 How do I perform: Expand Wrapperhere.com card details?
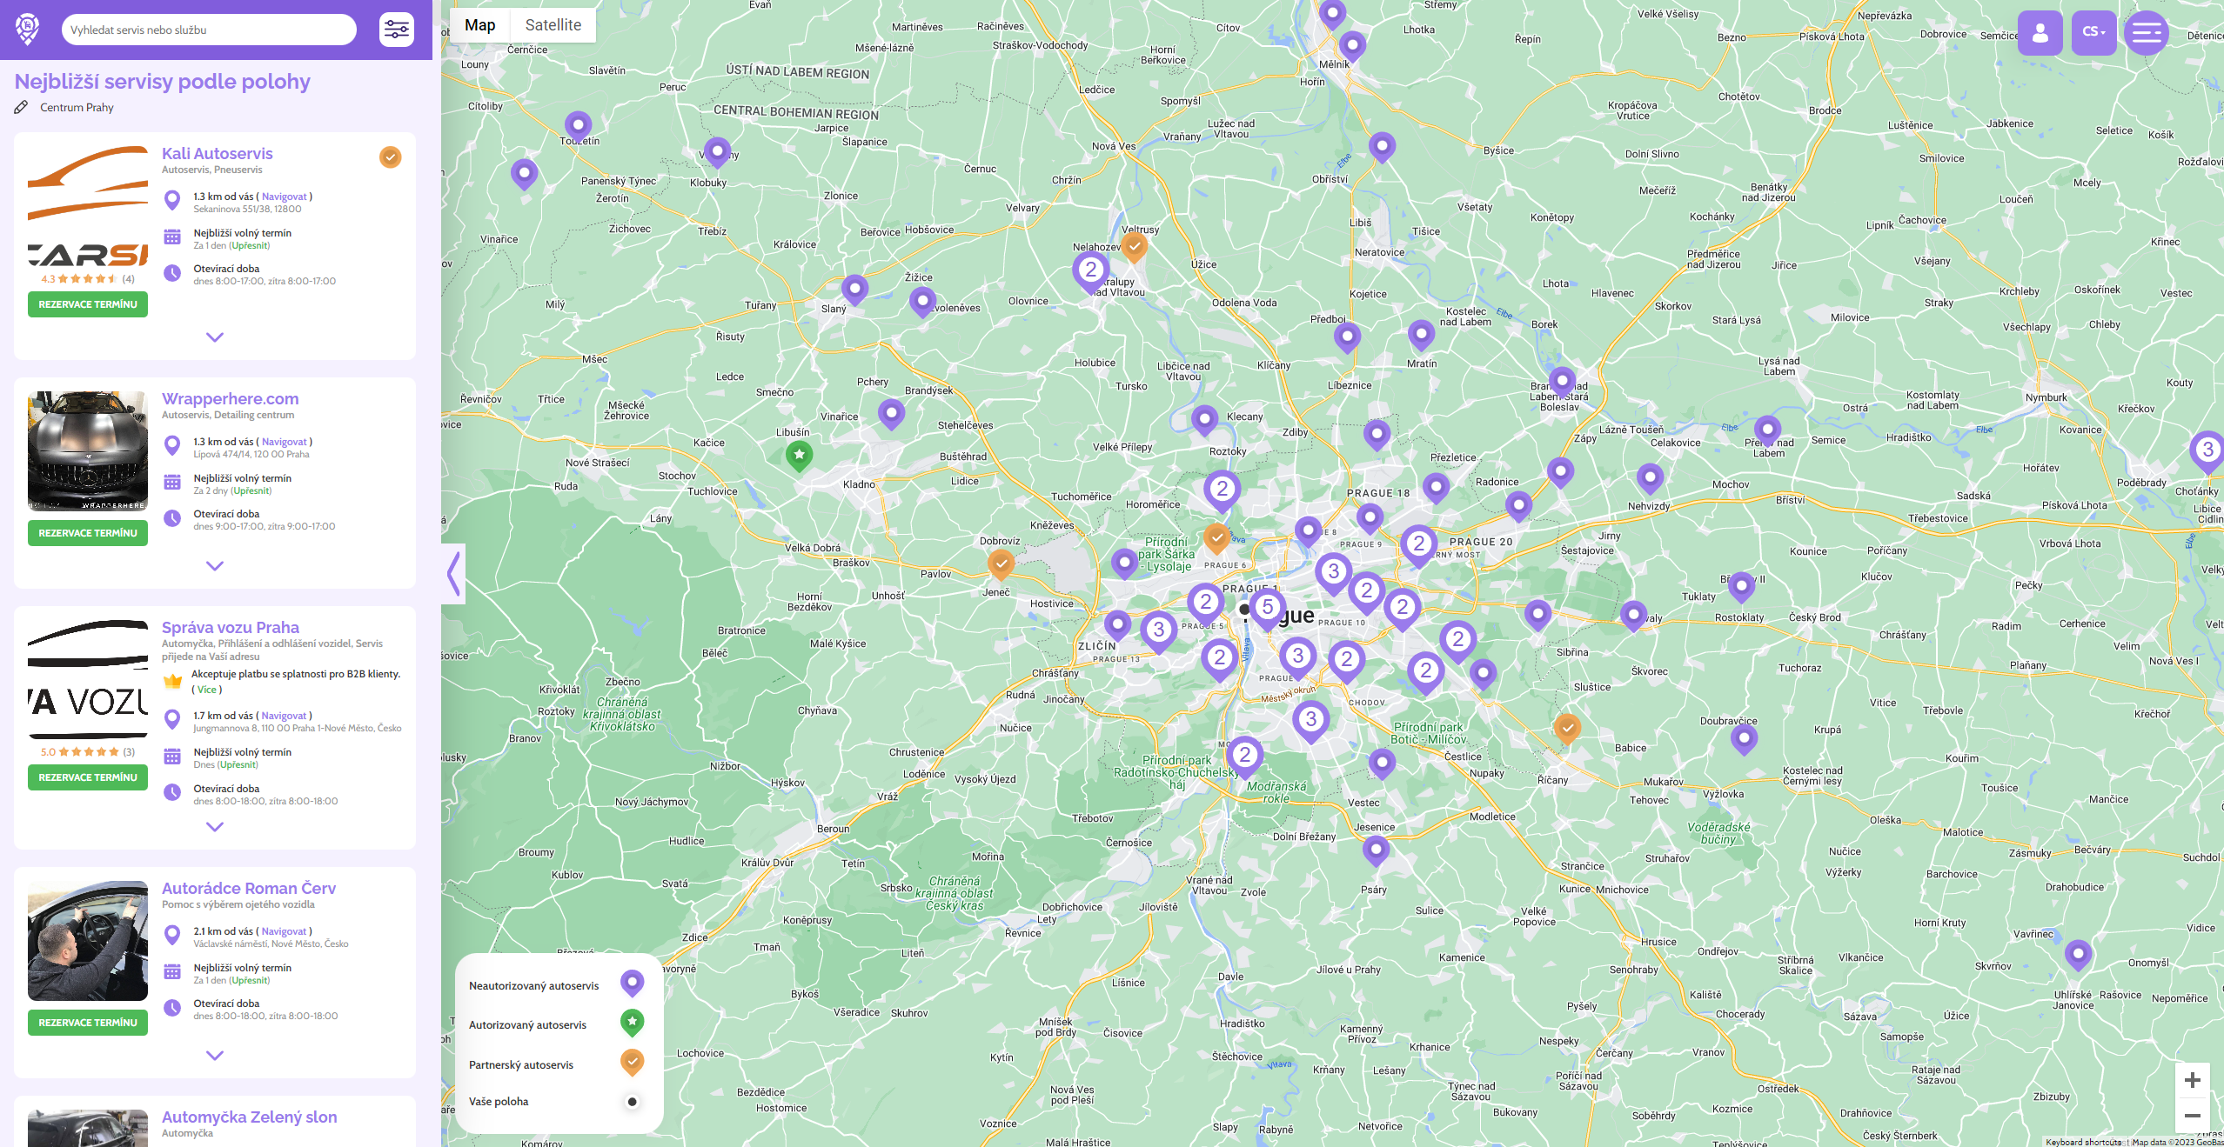point(215,566)
